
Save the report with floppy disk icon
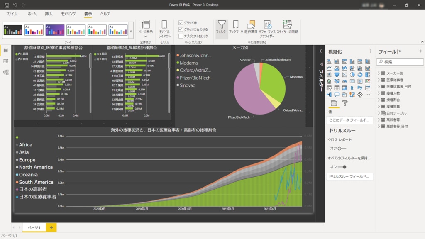(x=7, y=5)
